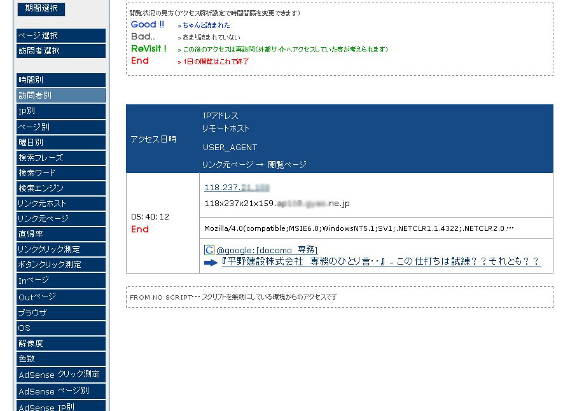The width and height of the screenshot is (577, 411).
Task: Click the @google:[docomo 専務] referrer link
Action: click(x=267, y=250)
